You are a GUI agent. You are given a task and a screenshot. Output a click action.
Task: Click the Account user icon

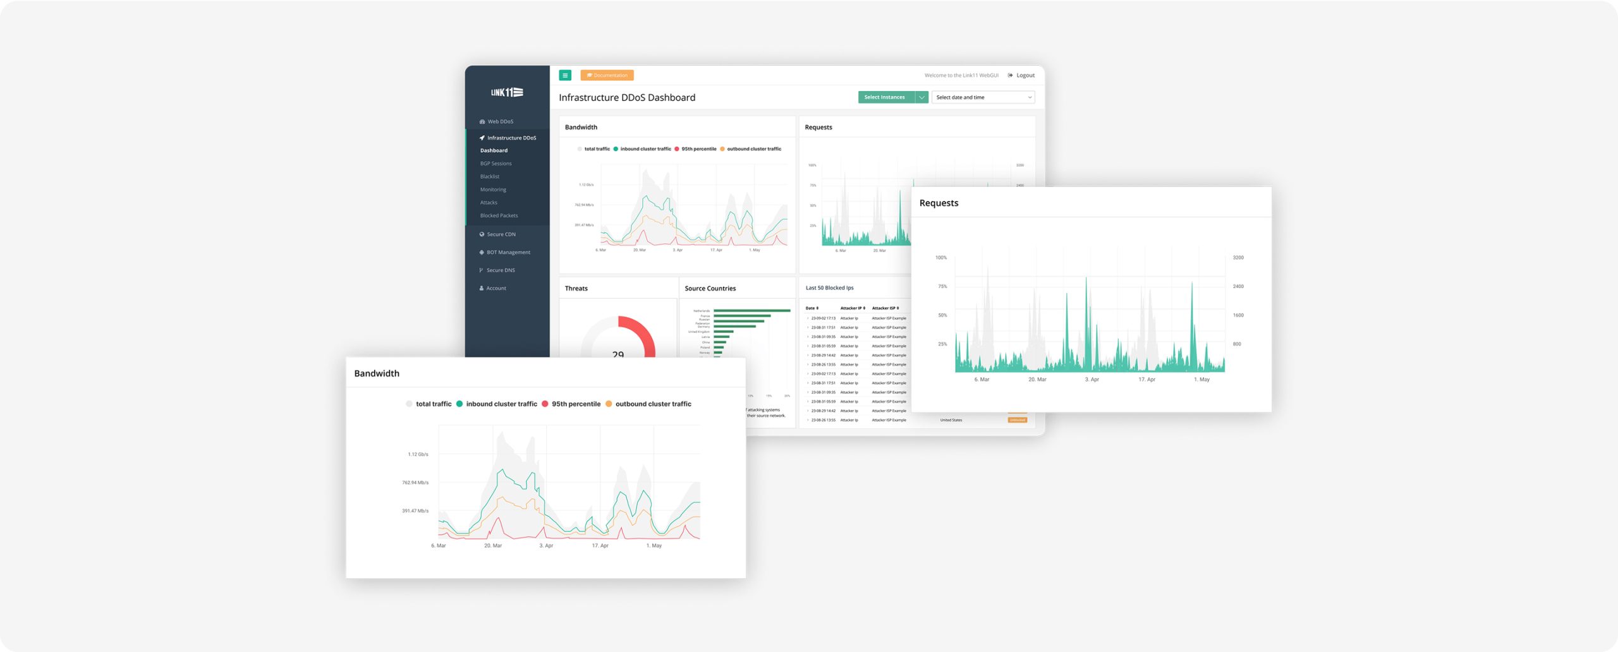[x=482, y=288]
